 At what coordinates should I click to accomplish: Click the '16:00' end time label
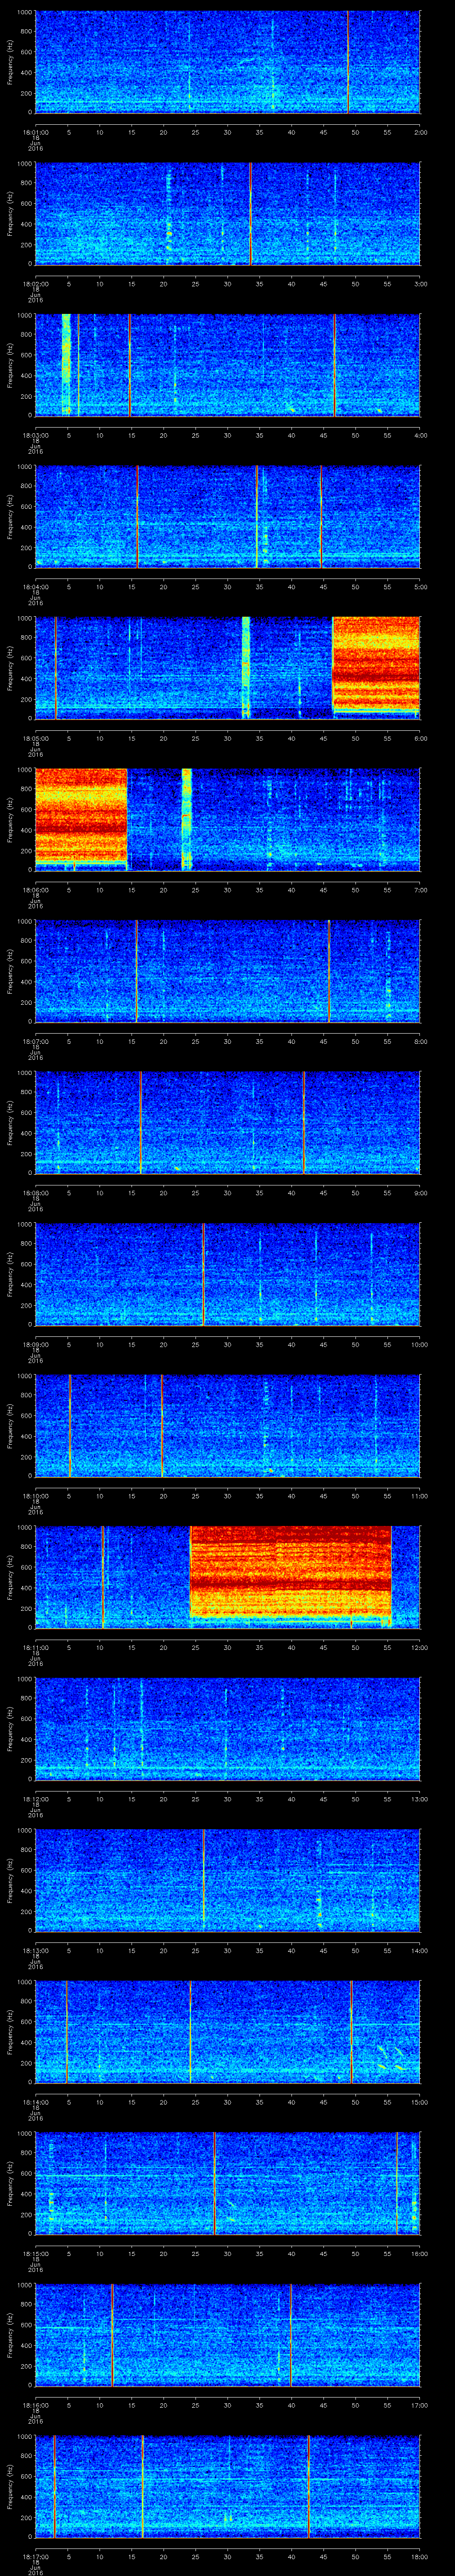click(x=419, y=2253)
